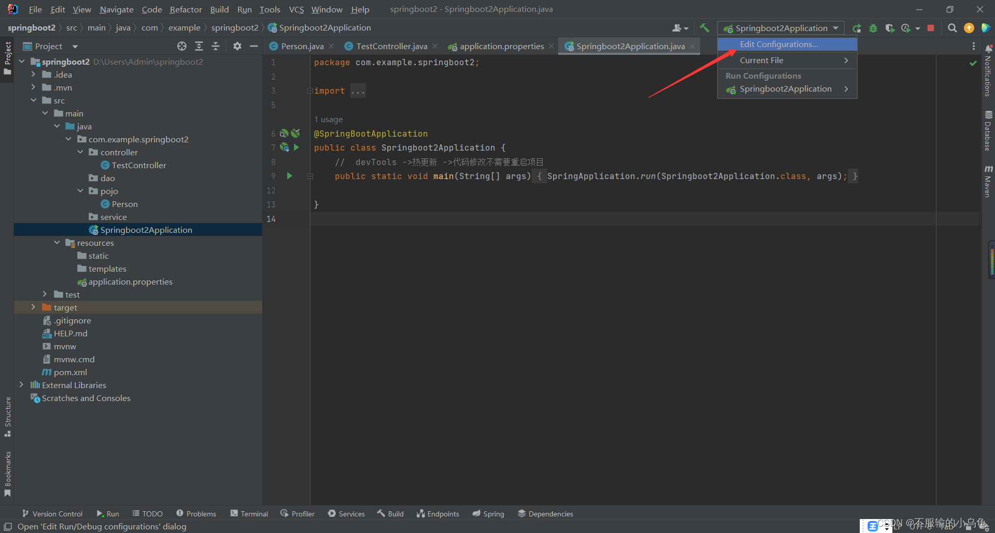Viewport: 995px width, 533px height.
Task: Click the Profile run icon in toolbar
Action: click(906, 28)
